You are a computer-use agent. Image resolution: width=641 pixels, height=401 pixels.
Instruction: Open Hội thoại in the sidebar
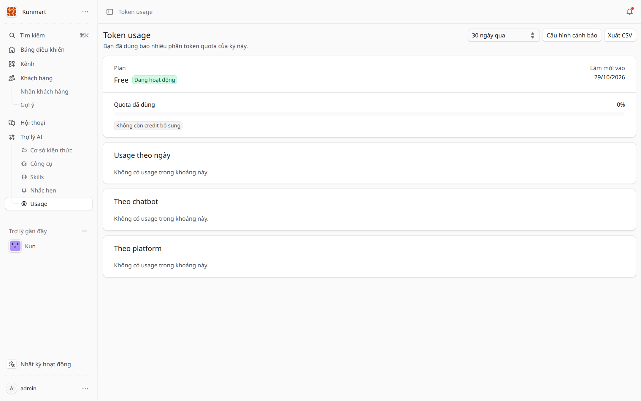point(49,123)
